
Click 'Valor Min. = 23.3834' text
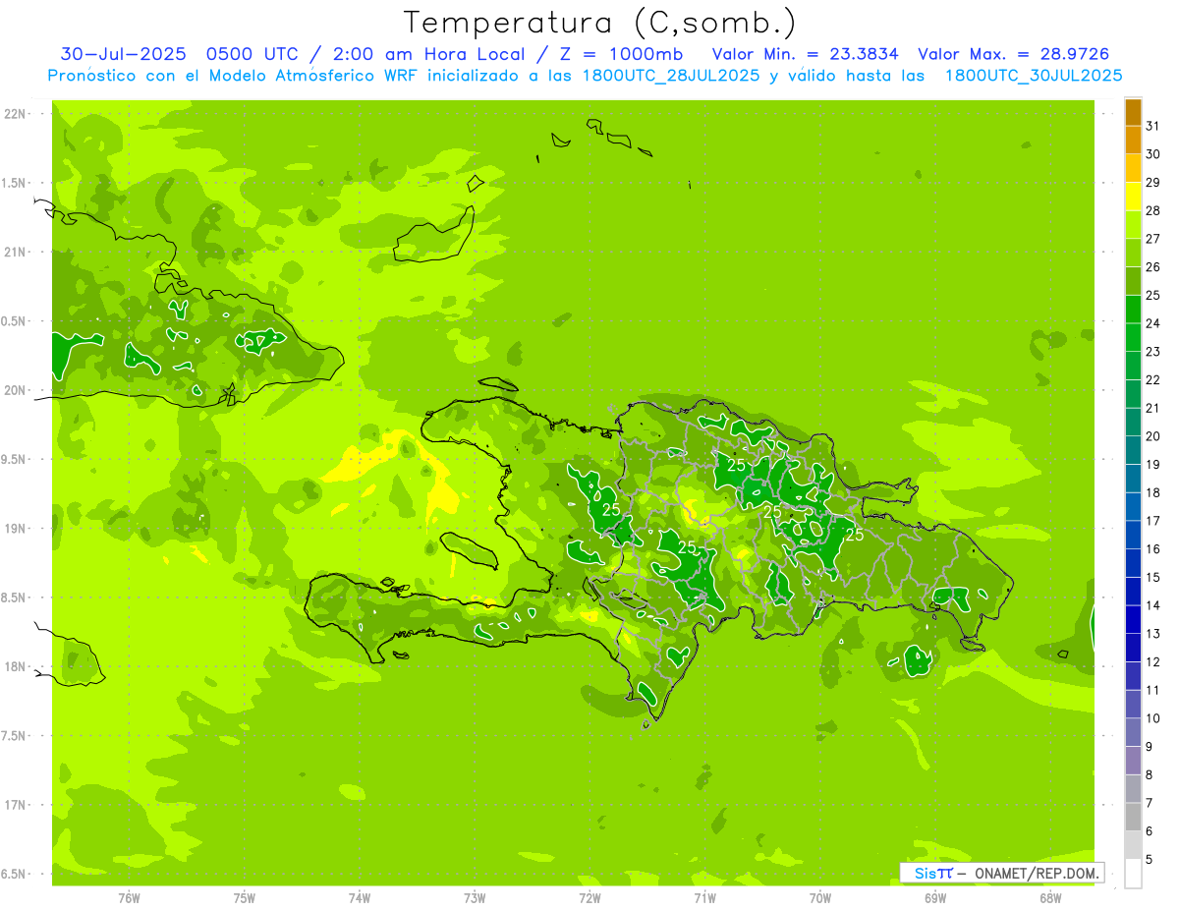click(806, 54)
